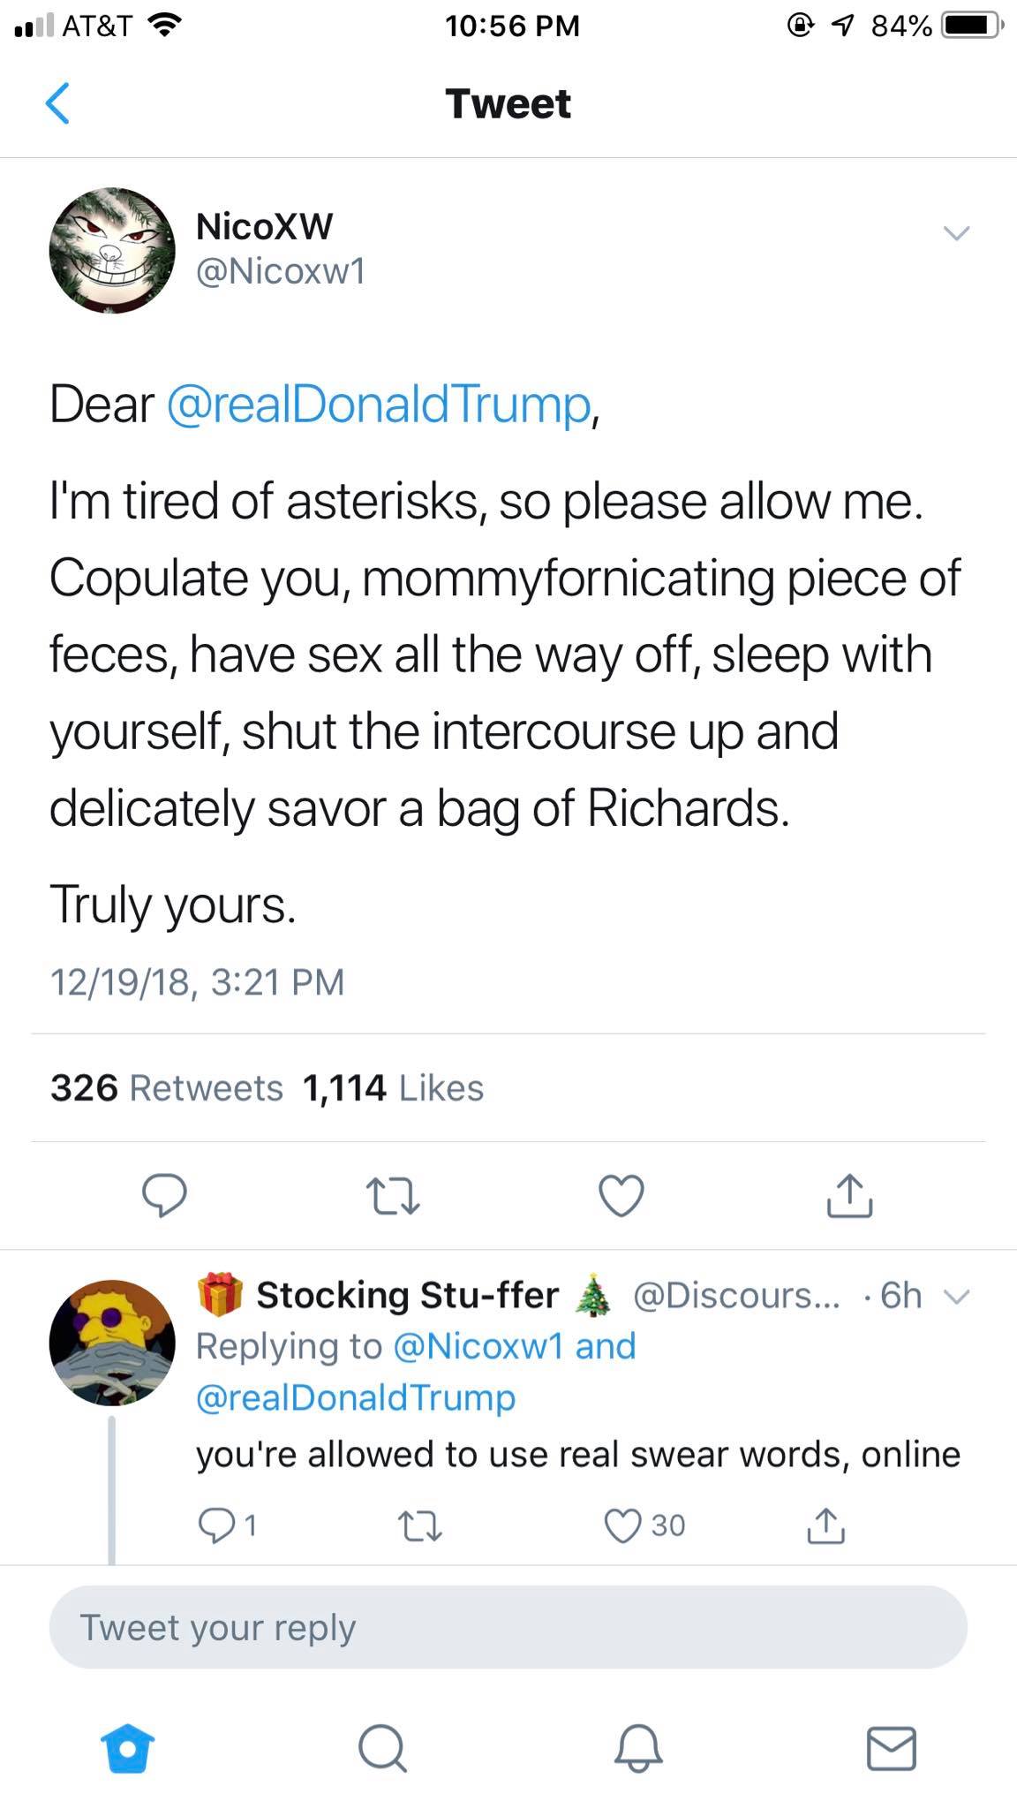
Task: Like the main NicoXW tweet
Action: click(621, 1196)
